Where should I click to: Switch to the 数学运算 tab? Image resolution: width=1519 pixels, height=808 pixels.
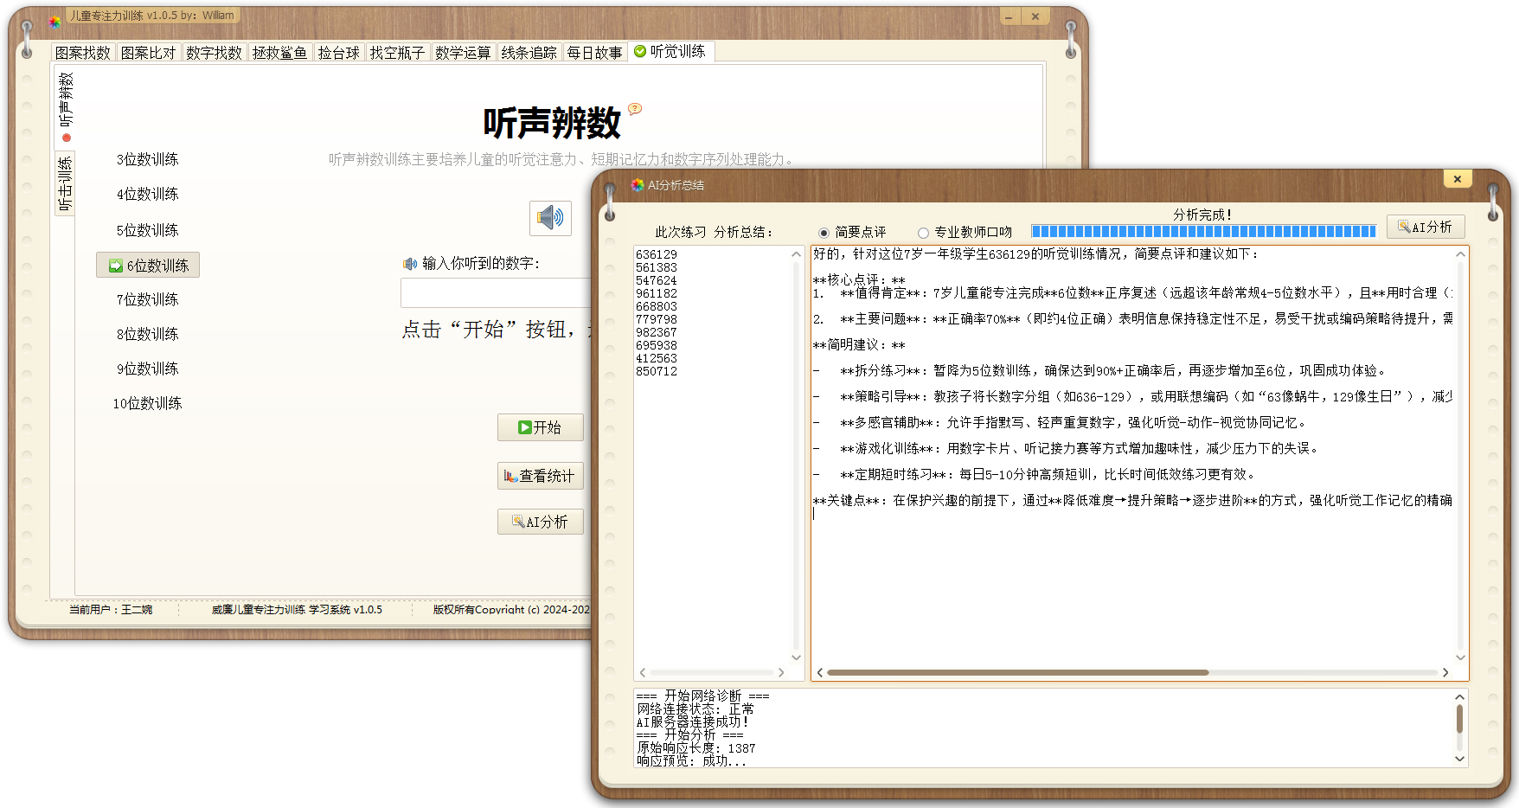point(463,51)
